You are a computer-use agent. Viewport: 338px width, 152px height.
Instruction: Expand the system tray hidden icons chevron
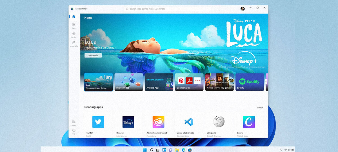(x=281, y=150)
